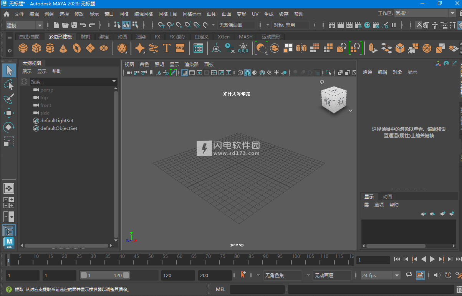
Task: Toggle audio speaker icon near fps
Action: coord(437,275)
